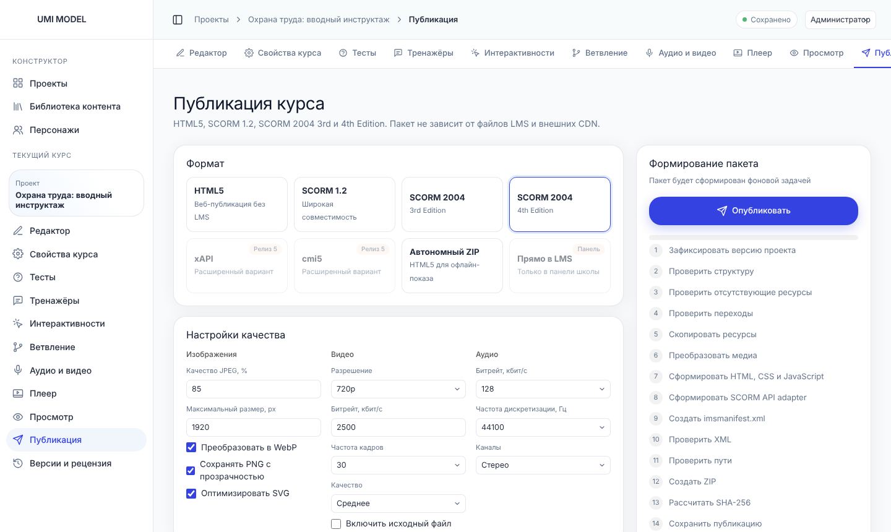
Task: Open the Администратор account button
Action: coord(840,20)
